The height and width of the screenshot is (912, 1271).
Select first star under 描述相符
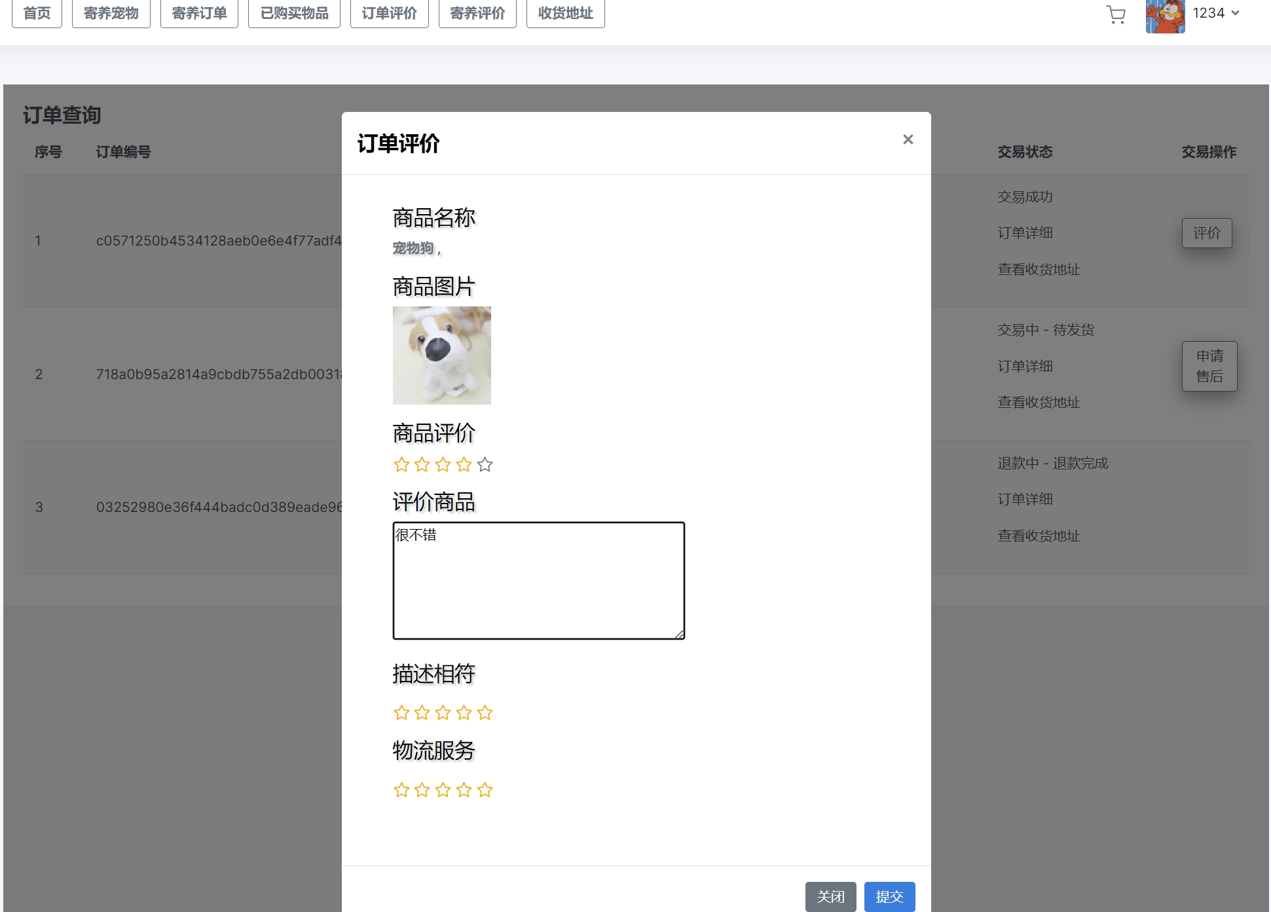click(x=401, y=713)
